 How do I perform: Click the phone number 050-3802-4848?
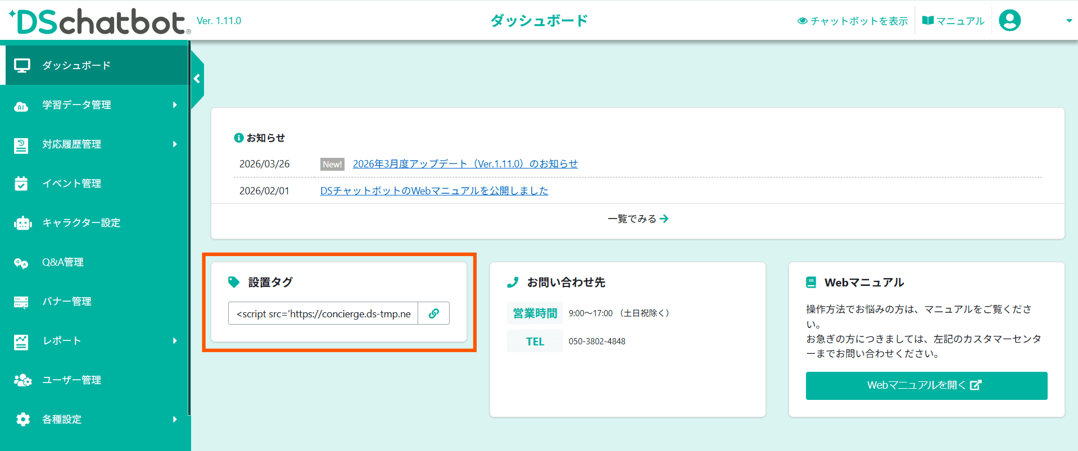click(597, 341)
